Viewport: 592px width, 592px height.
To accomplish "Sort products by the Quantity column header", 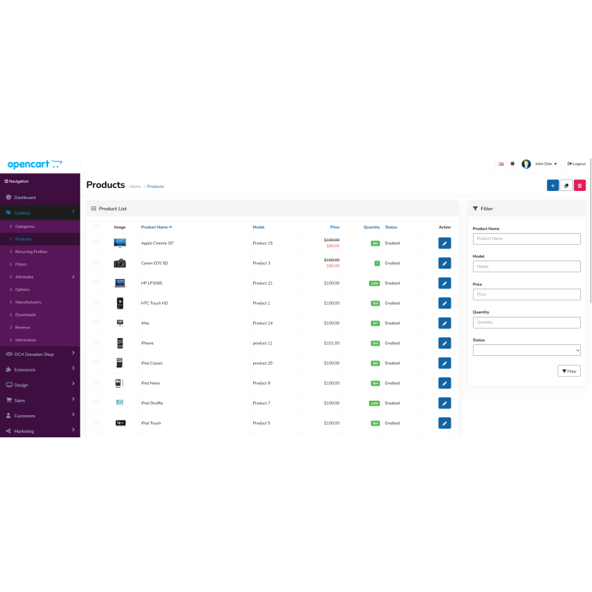I will point(371,227).
